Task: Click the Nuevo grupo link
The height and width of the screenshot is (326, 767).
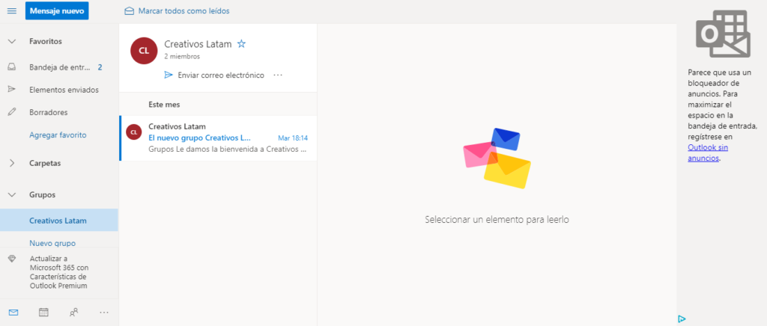Action: 52,242
